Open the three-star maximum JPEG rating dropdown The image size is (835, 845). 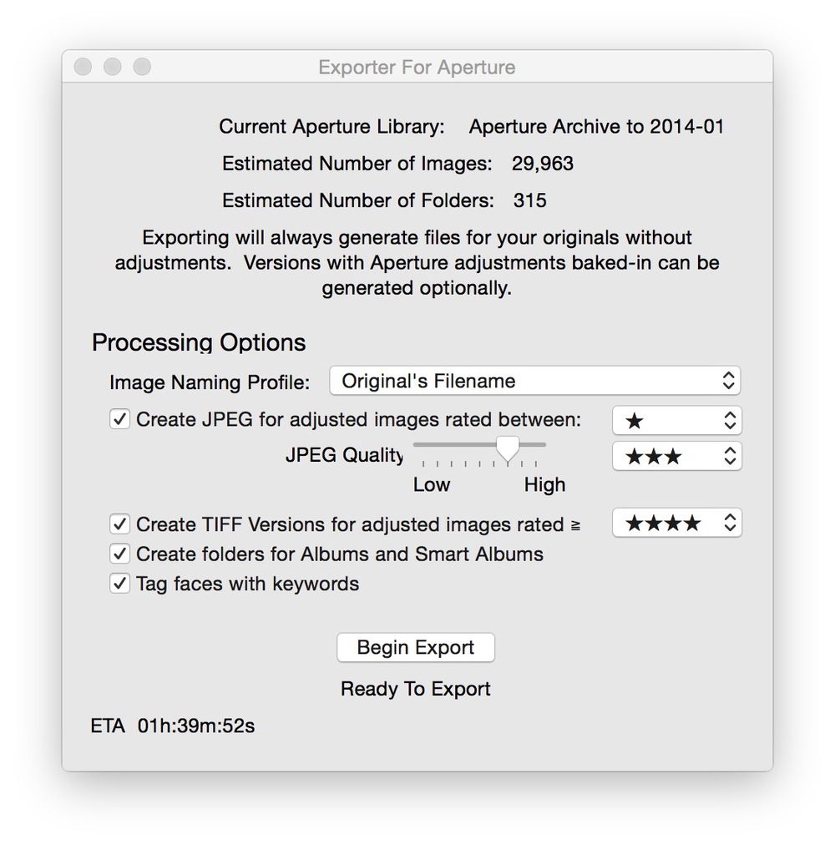[x=677, y=456]
